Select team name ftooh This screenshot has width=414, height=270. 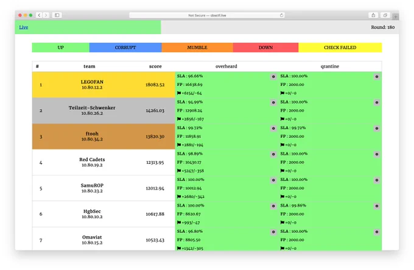click(92, 133)
